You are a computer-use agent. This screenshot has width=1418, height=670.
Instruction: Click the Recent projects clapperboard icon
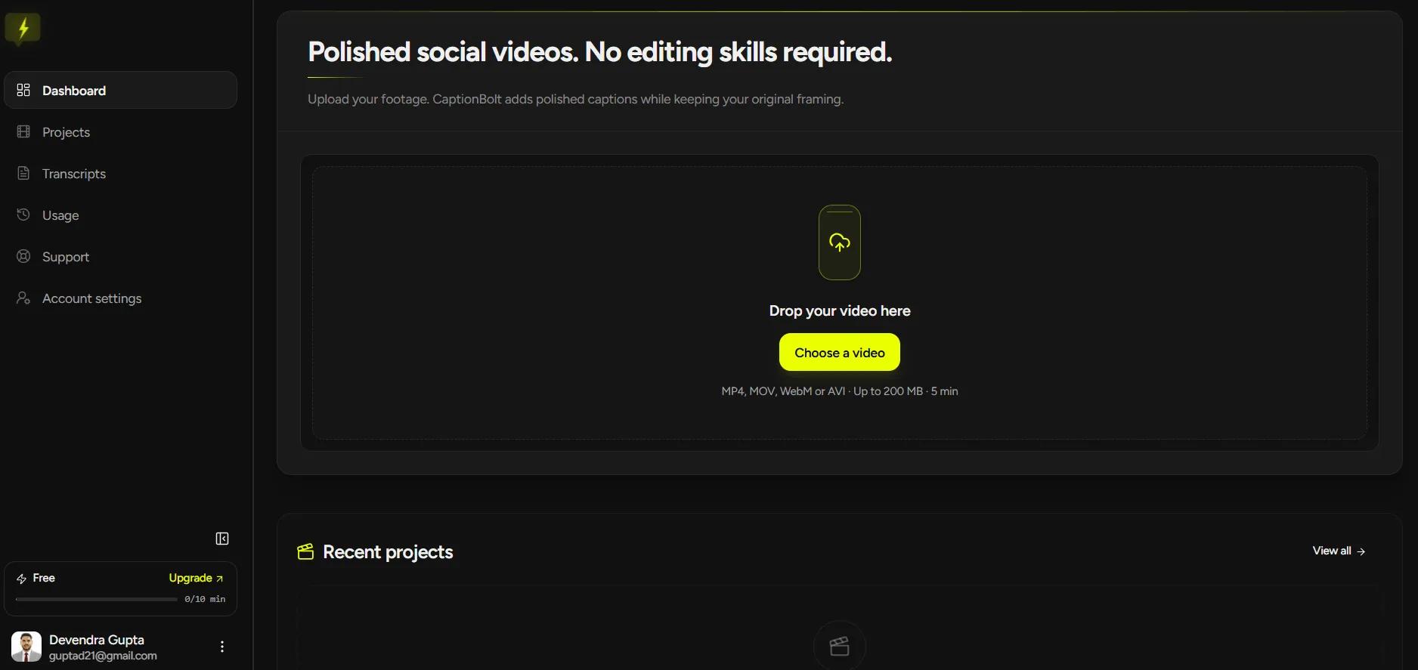click(305, 551)
